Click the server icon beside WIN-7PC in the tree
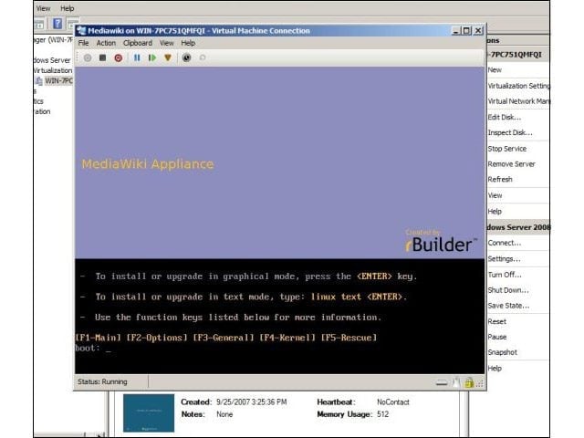The image size is (584, 438). pos(38,81)
